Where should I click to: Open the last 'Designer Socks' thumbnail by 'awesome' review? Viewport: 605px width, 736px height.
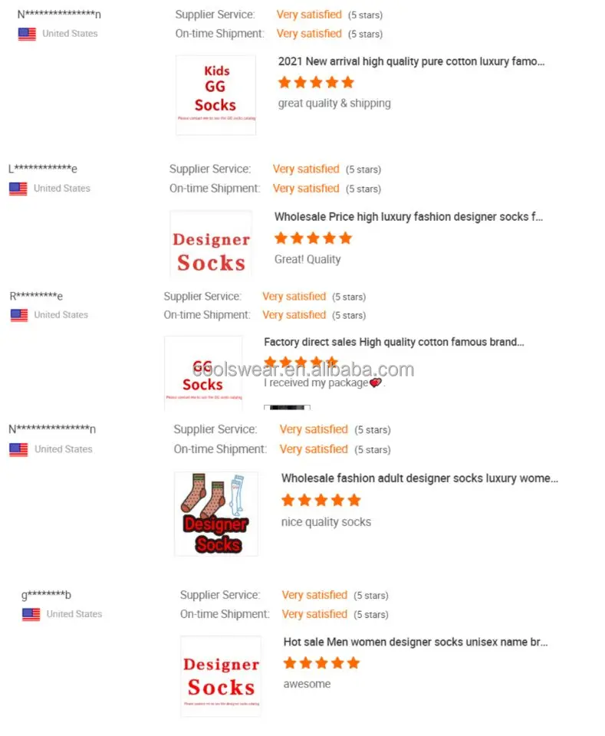pyautogui.click(x=220, y=675)
